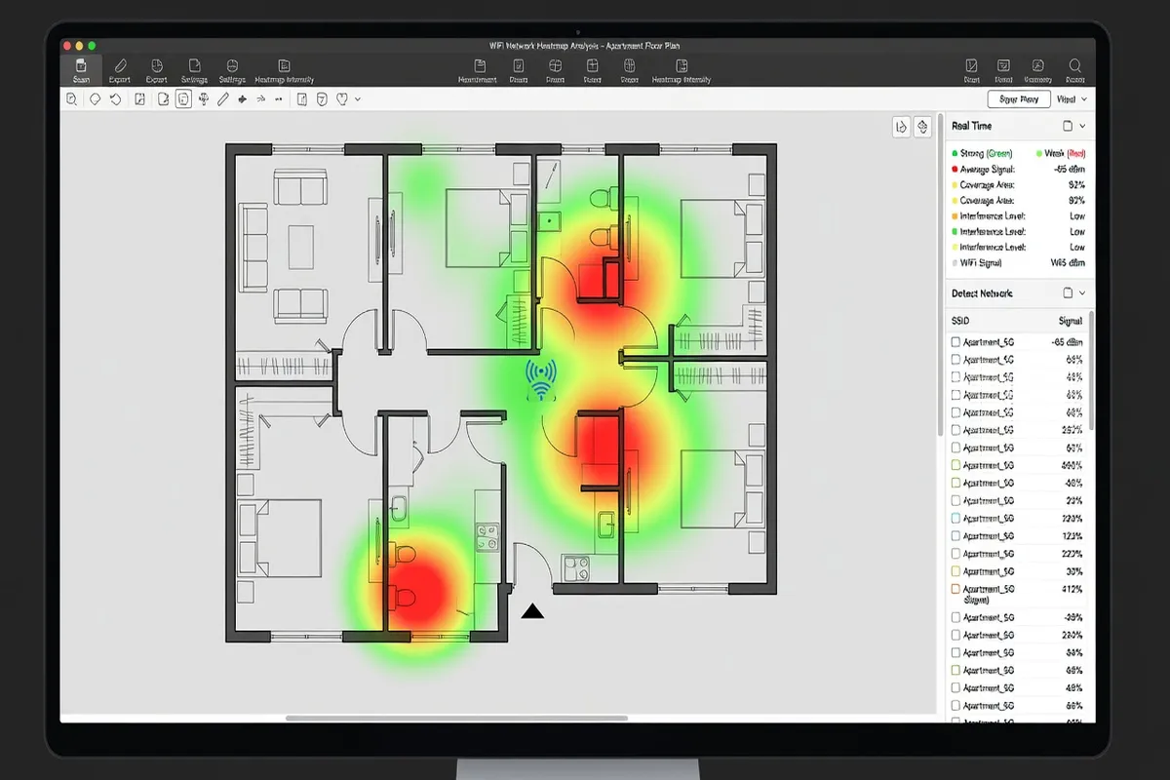1170x780 pixels.
Task: Select the WiFi router icon on the floor plan
Action: pos(541,379)
